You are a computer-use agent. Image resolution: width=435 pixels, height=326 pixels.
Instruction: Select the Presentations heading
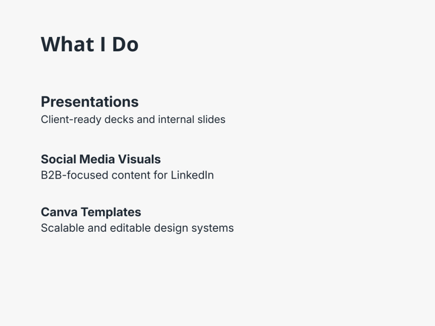[x=90, y=102]
